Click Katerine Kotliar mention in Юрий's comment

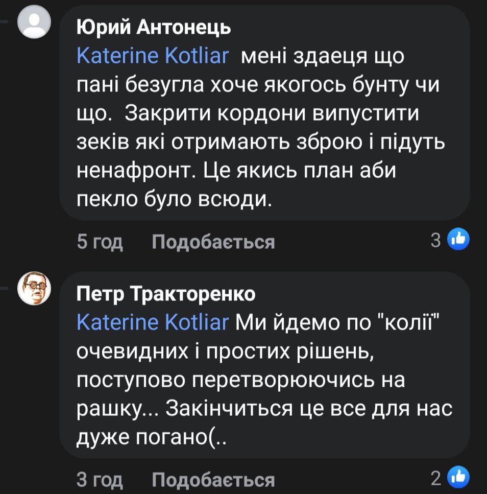pos(153,56)
